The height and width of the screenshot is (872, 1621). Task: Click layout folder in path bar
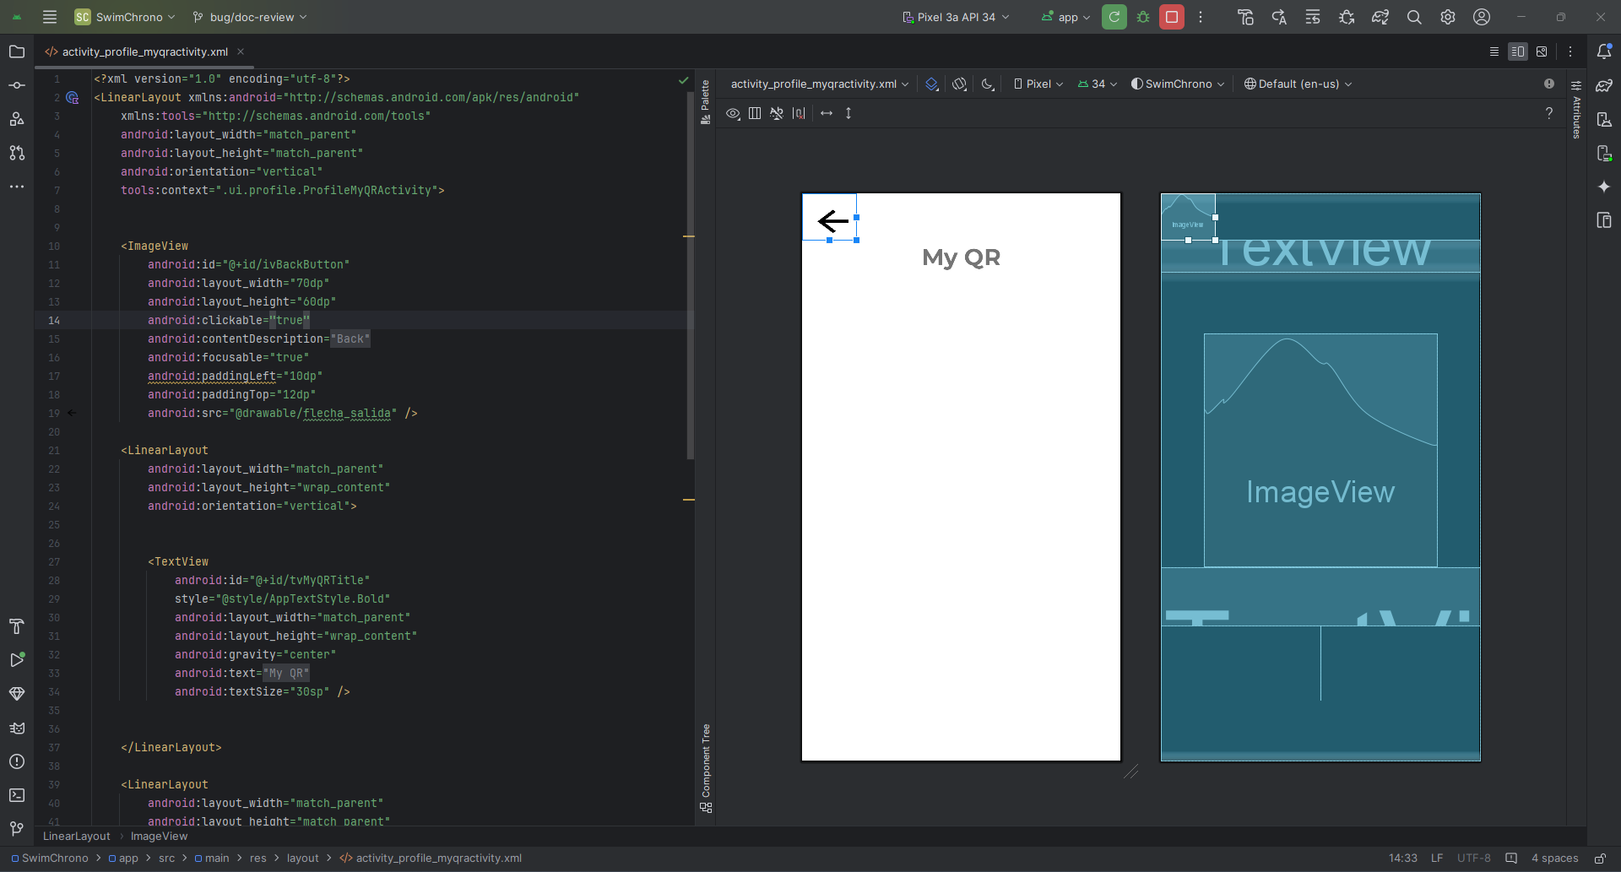302,858
